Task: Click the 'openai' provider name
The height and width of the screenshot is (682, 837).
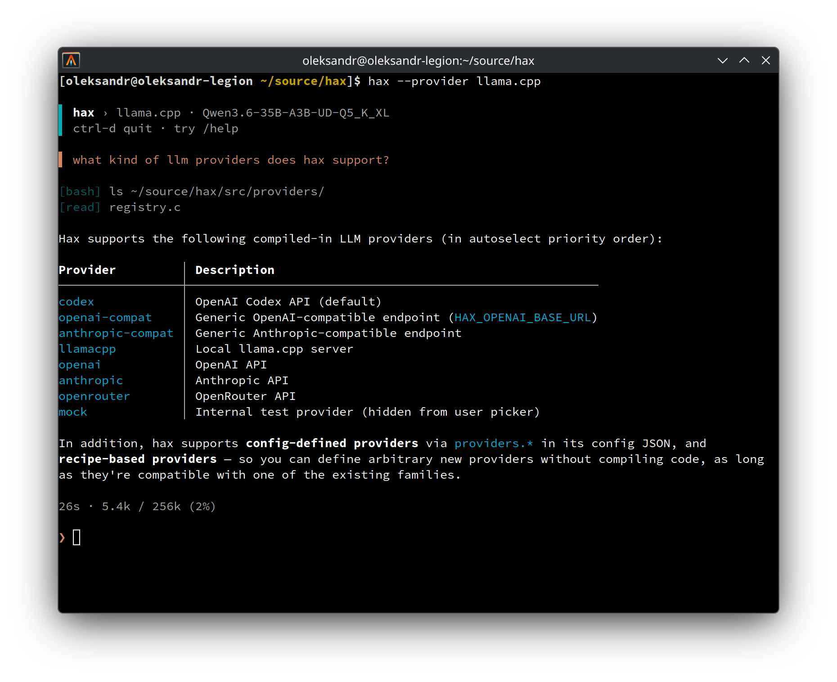Action: 80,365
